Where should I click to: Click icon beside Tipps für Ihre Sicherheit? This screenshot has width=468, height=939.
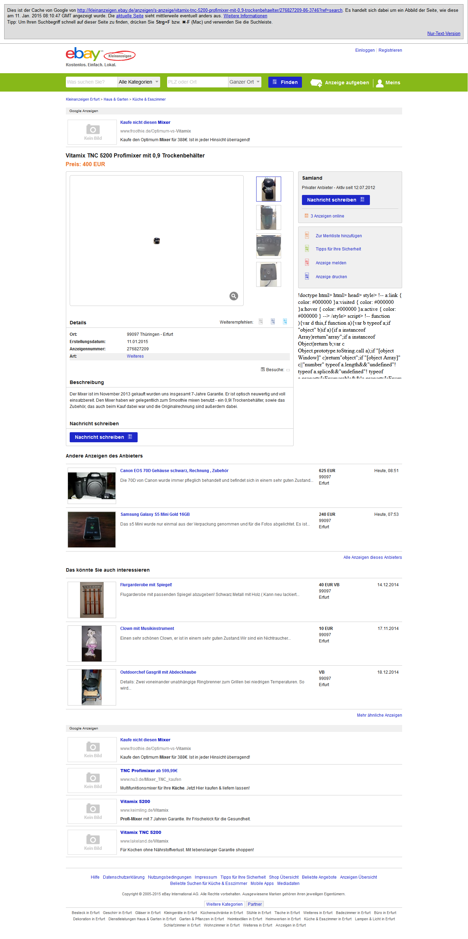click(307, 249)
